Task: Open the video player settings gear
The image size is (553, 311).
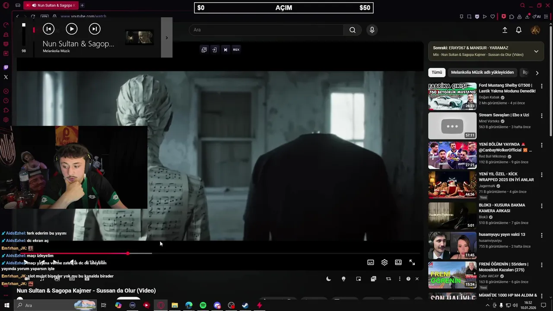Action: [385, 262]
